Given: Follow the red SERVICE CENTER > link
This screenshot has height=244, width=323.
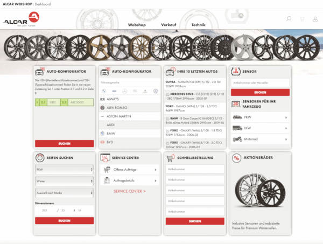Looking at the screenshot, I should pyautogui.click(x=130, y=191).
